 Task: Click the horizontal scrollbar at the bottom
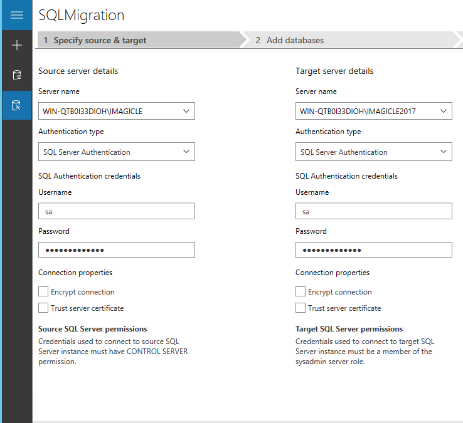pos(247,421)
